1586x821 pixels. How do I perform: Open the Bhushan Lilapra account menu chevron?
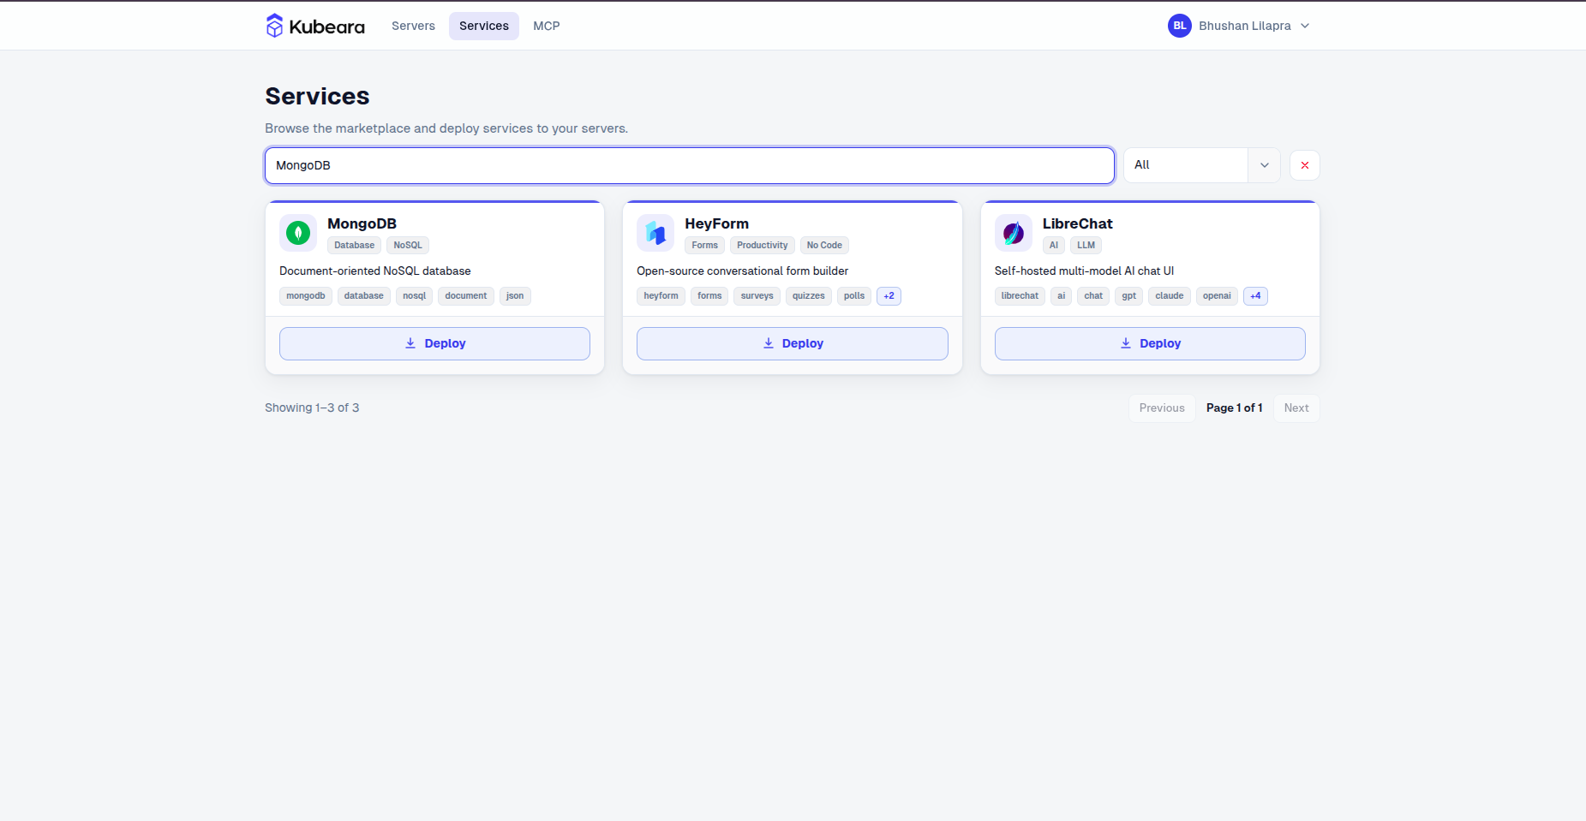coord(1305,26)
